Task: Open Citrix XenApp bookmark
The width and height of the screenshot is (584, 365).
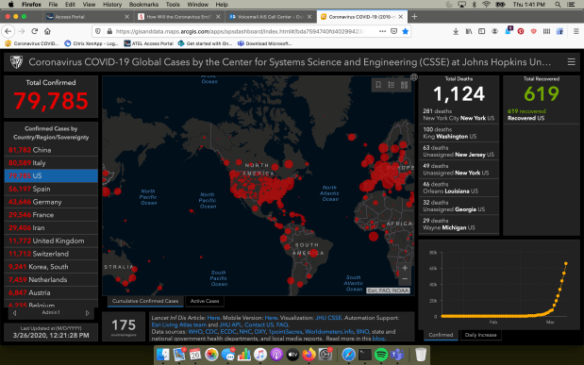Action: 92,43
